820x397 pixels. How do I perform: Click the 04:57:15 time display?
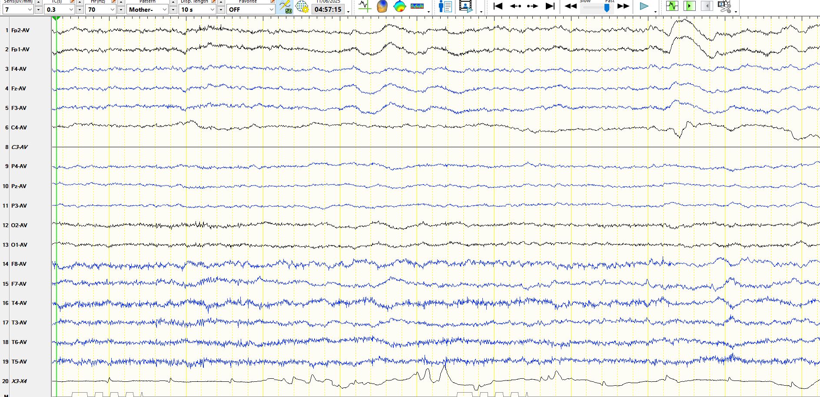pyautogui.click(x=328, y=9)
